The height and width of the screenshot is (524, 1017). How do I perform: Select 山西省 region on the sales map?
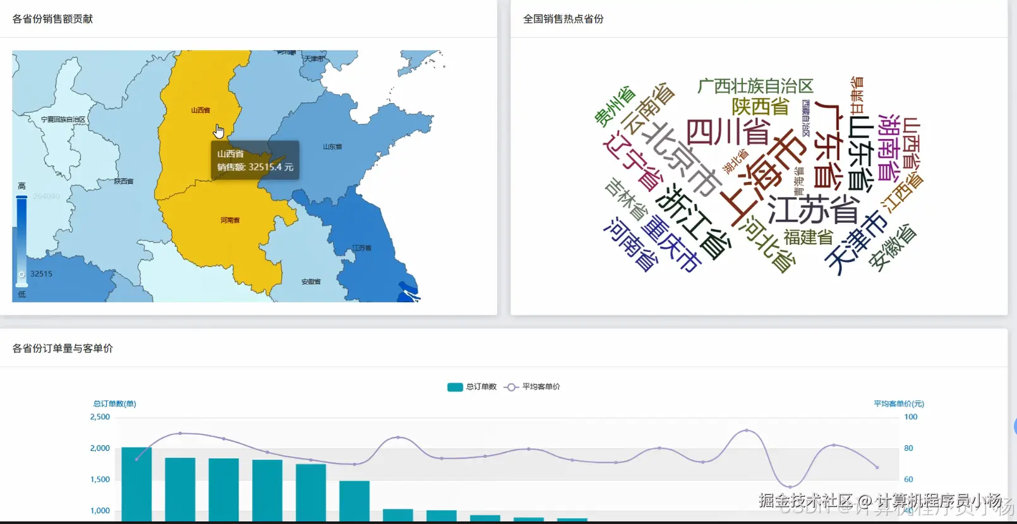(x=200, y=110)
